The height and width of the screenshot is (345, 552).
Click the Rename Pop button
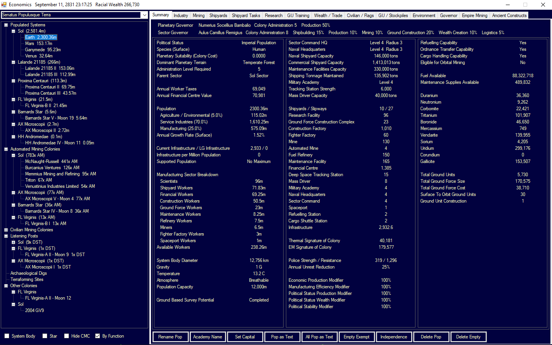(170, 337)
